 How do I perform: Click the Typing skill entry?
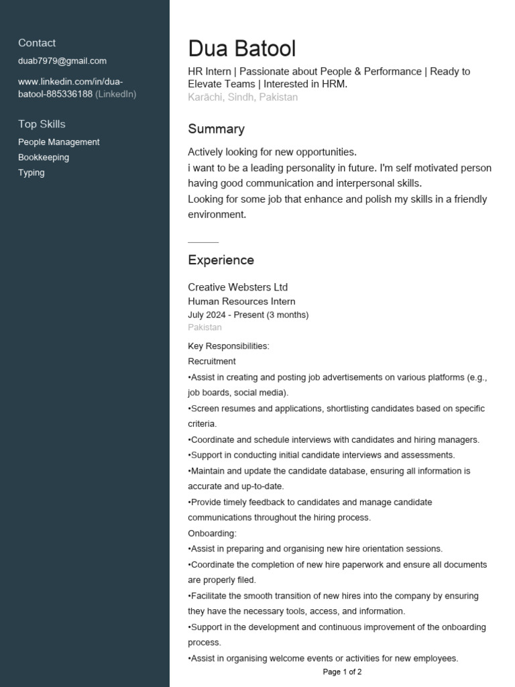(x=32, y=173)
